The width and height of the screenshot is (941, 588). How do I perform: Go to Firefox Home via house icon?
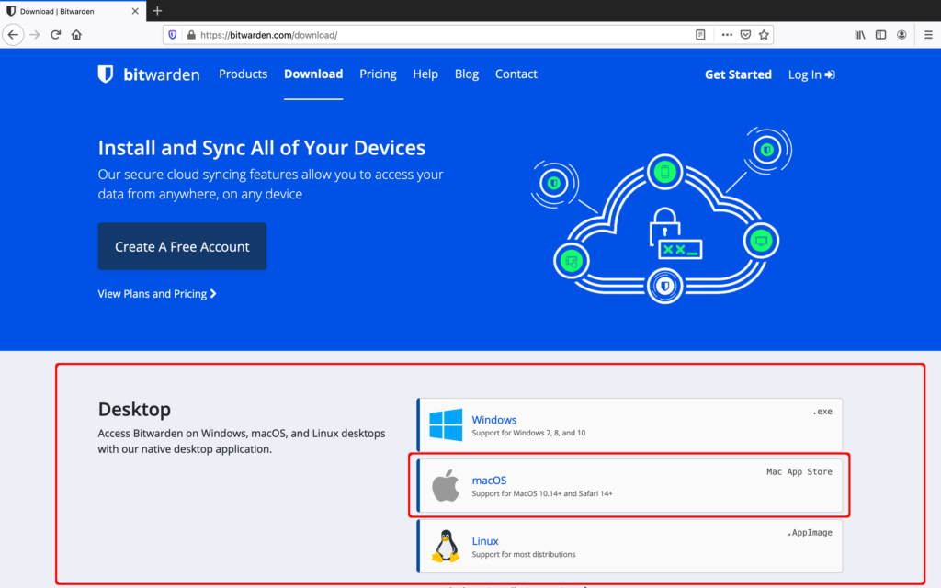click(x=76, y=35)
